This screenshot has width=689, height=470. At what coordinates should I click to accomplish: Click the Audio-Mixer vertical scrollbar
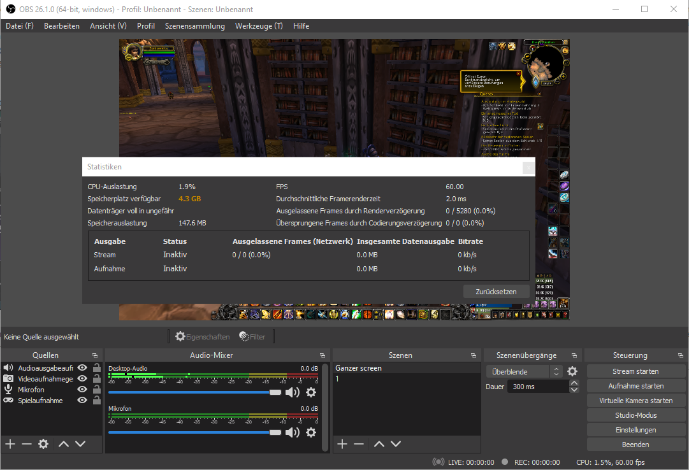point(325,407)
